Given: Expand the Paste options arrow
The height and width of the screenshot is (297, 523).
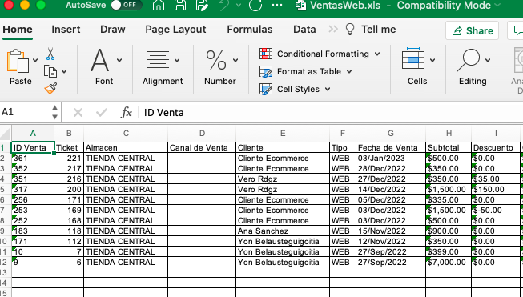Looking at the screenshot, I should [x=35, y=60].
